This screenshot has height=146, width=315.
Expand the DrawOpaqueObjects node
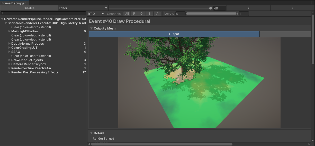(x=9, y=60)
